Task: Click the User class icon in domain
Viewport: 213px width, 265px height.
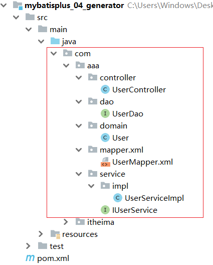Action: coord(105,138)
